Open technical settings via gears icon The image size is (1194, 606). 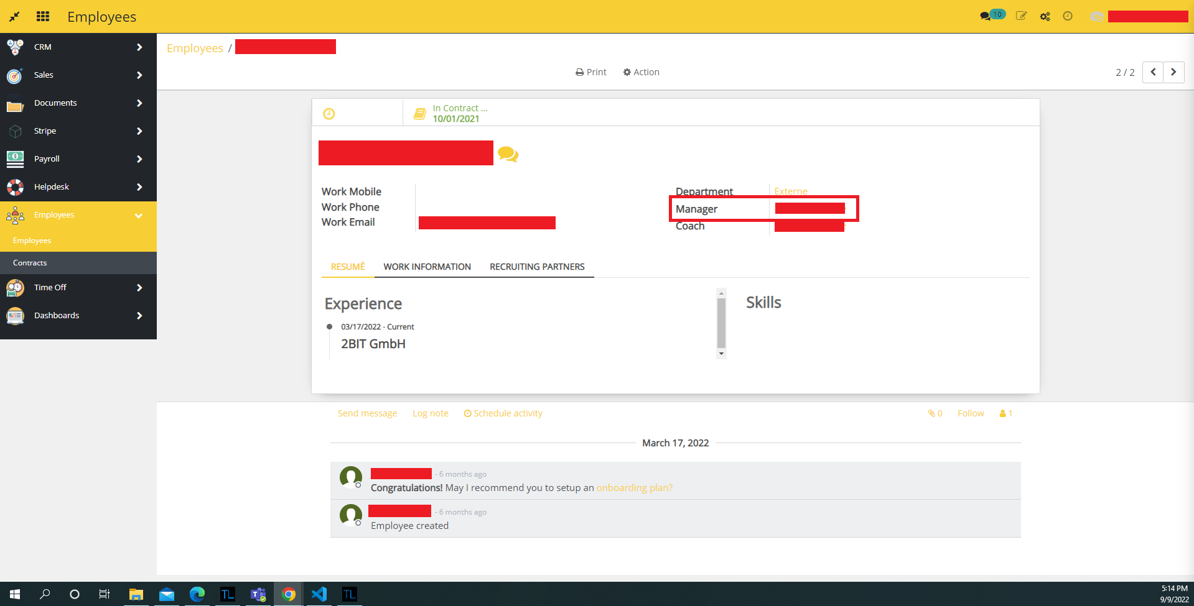click(1045, 16)
